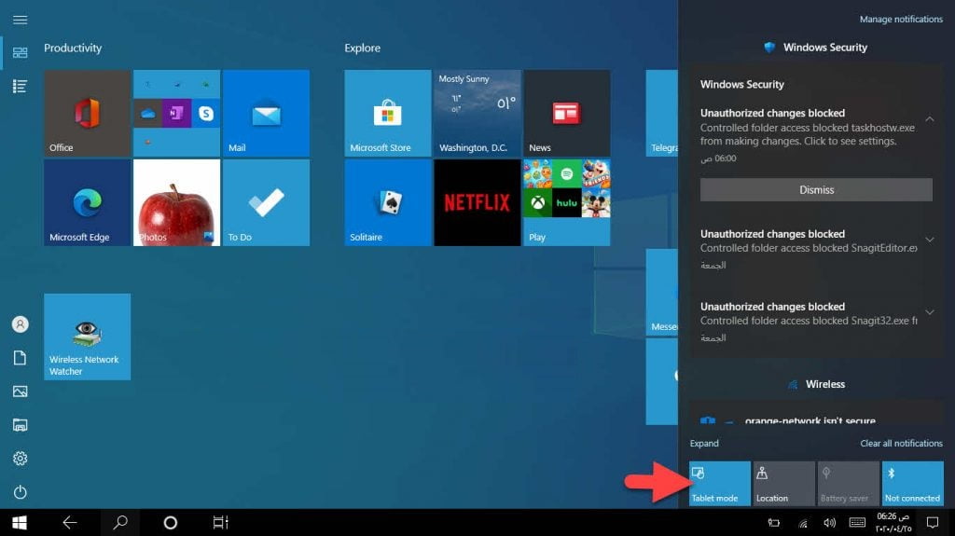955x536 pixels.
Task: Toggle Location quick action
Action: click(783, 484)
